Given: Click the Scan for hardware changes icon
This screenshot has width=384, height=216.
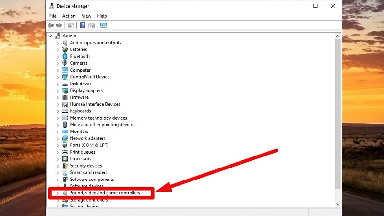Looking at the screenshot, I should coord(103,25).
